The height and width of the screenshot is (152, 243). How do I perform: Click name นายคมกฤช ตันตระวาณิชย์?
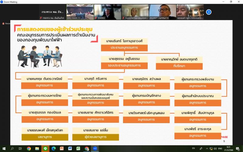[x=44, y=79]
